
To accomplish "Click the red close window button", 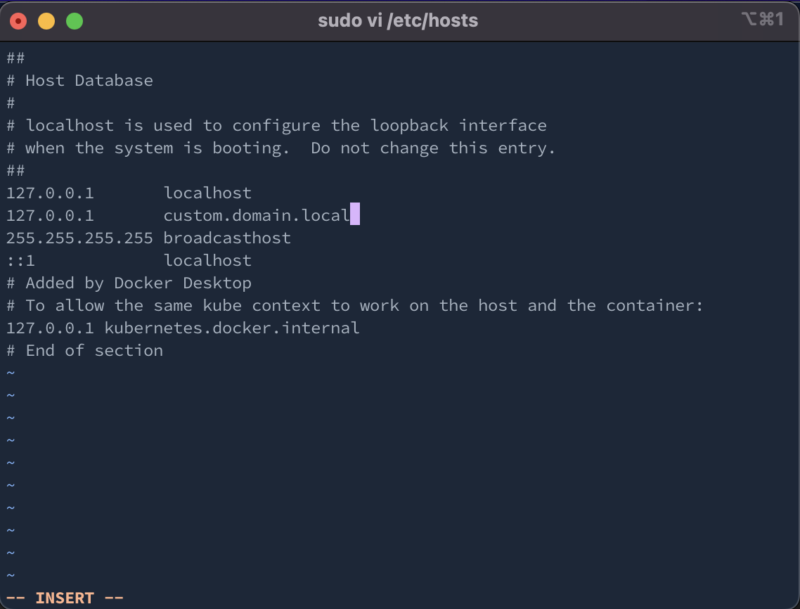I will (18, 21).
